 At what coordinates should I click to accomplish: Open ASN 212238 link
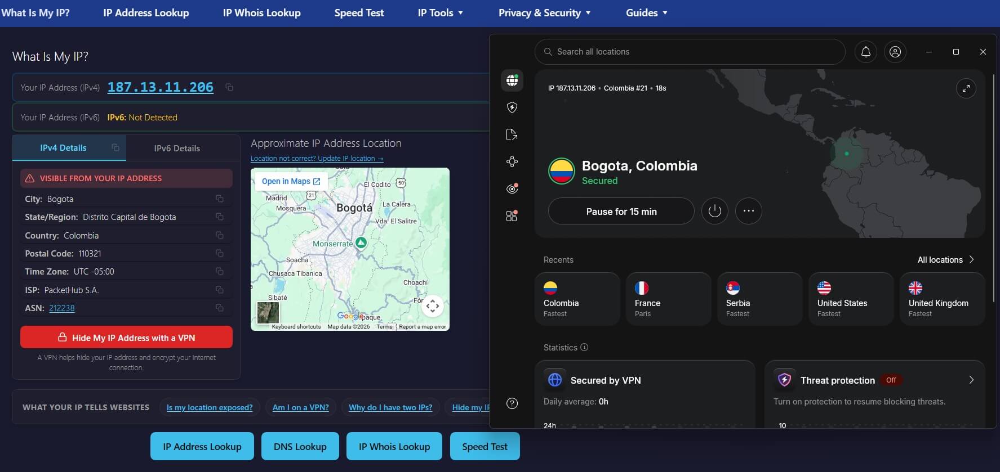click(x=62, y=308)
